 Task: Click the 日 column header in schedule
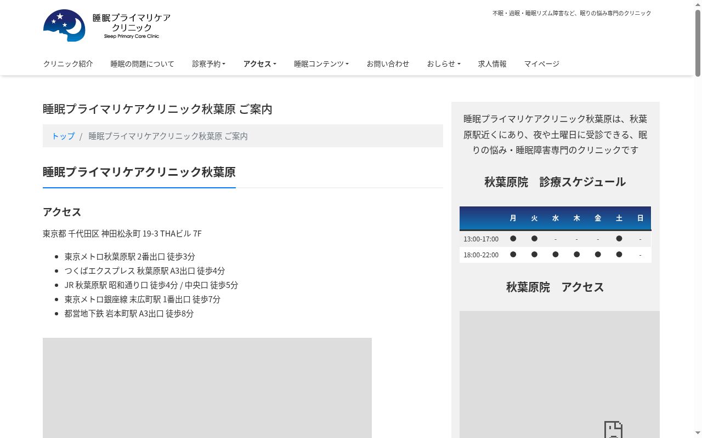coord(640,218)
